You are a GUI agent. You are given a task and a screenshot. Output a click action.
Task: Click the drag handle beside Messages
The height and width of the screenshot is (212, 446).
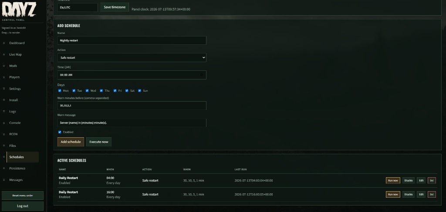coord(4,180)
